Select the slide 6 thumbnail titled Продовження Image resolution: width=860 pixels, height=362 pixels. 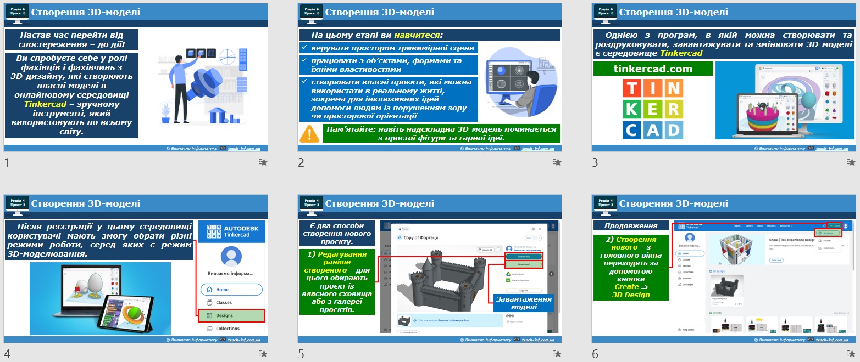(x=724, y=269)
